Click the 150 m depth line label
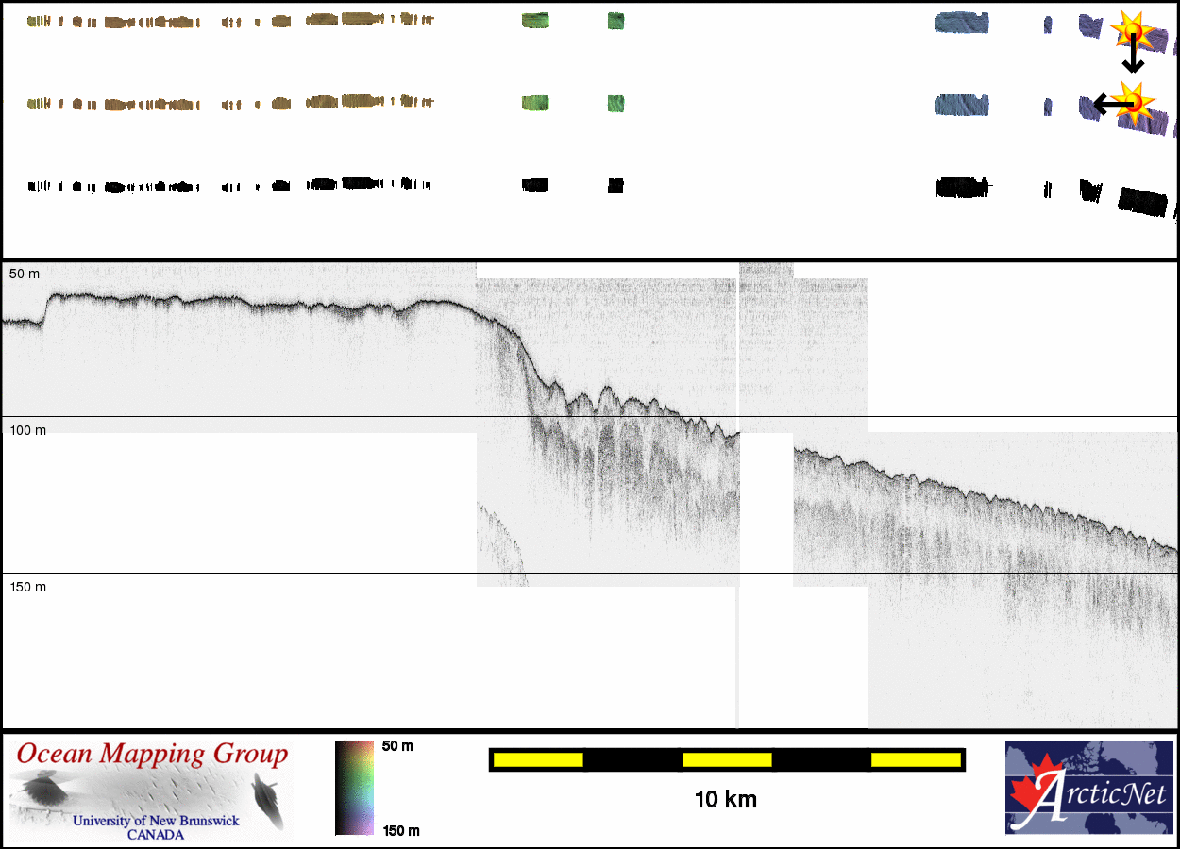Viewport: 1180px width, 849px height. (x=27, y=587)
